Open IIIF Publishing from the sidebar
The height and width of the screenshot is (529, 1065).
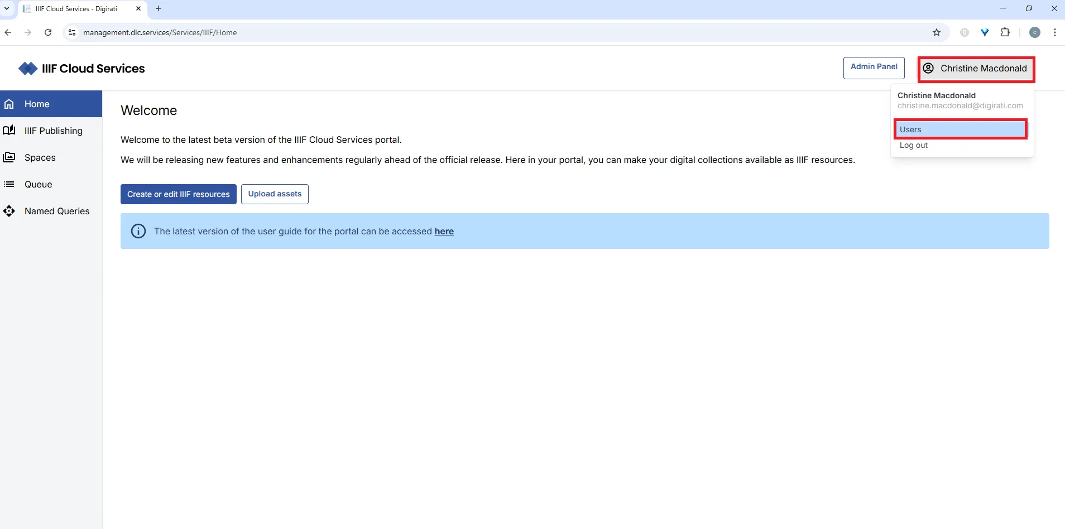click(53, 131)
